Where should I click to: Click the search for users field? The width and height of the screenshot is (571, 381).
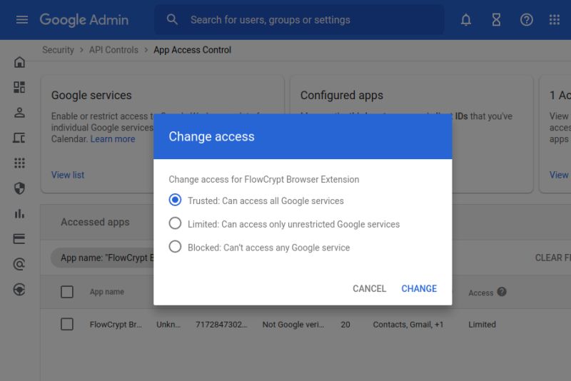pyautogui.click(x=299, y=20)
